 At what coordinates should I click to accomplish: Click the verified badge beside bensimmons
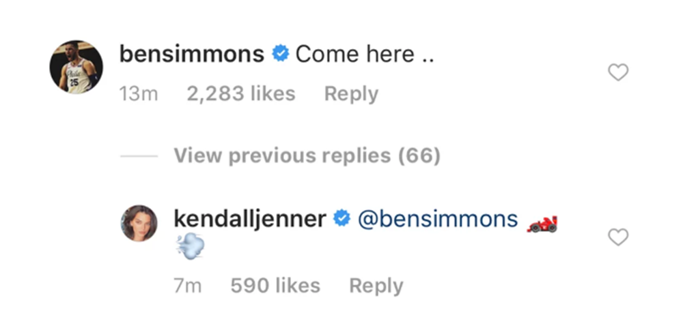pyautogui.click(x=280, y=55)
